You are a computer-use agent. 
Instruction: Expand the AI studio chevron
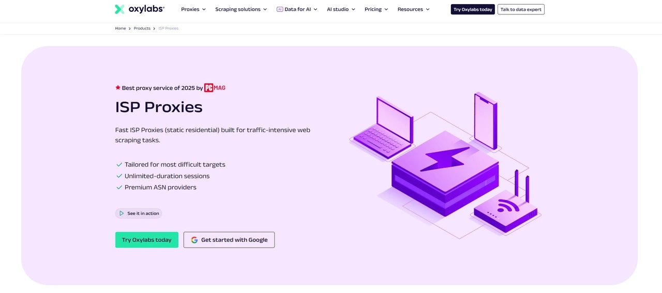[x=353, y=9]
